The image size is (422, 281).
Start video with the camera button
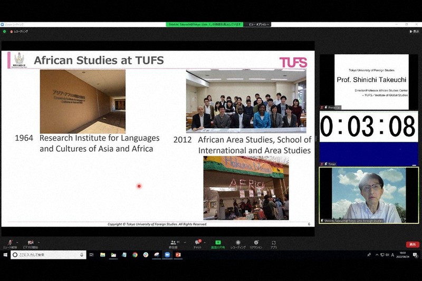click(31, 244)
